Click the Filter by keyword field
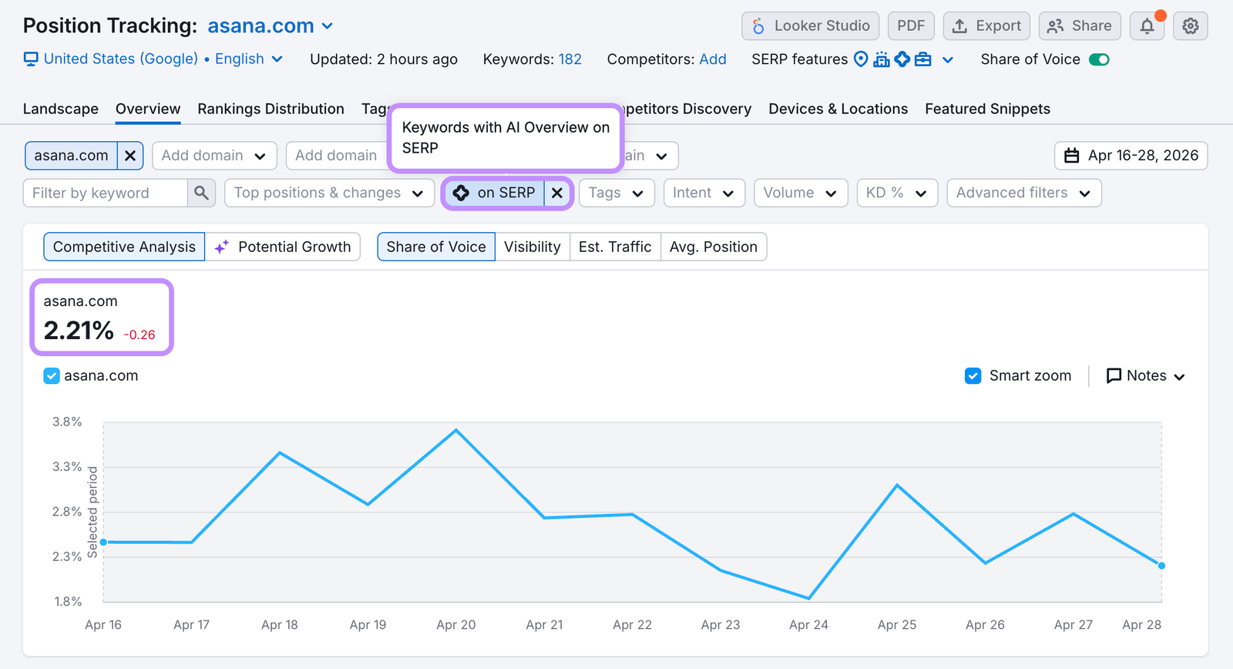This screenshot has height=669, width=1233. pyautogui.click(x=106, y=193)
